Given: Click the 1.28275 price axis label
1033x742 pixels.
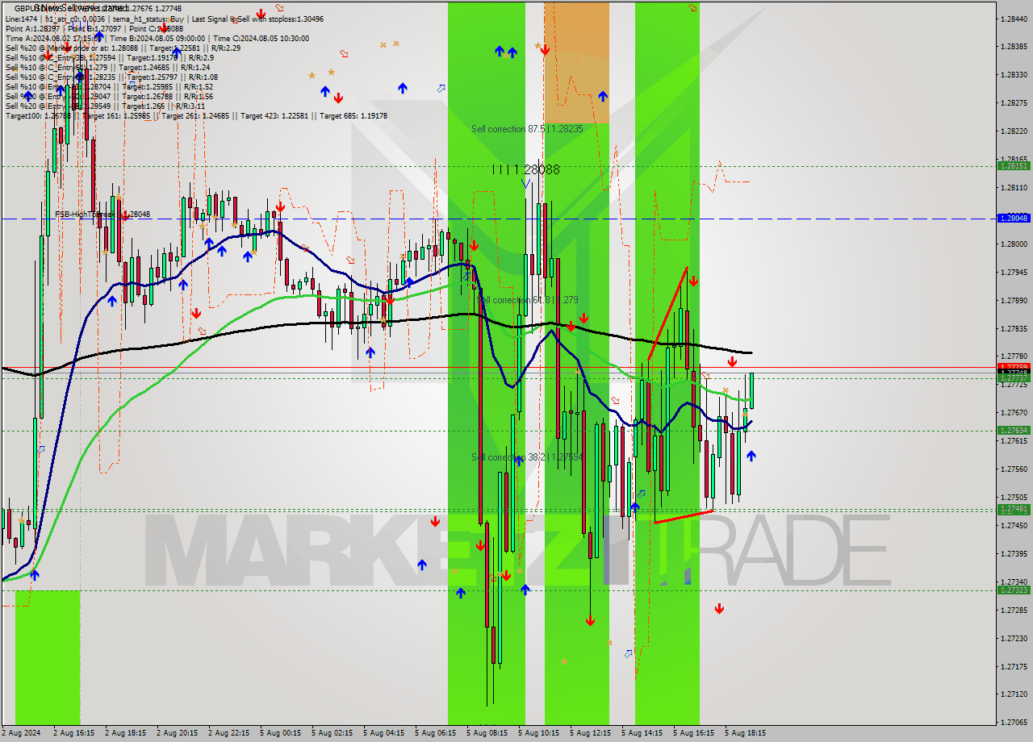Looking at the screenshot, I should (1014, 102).
